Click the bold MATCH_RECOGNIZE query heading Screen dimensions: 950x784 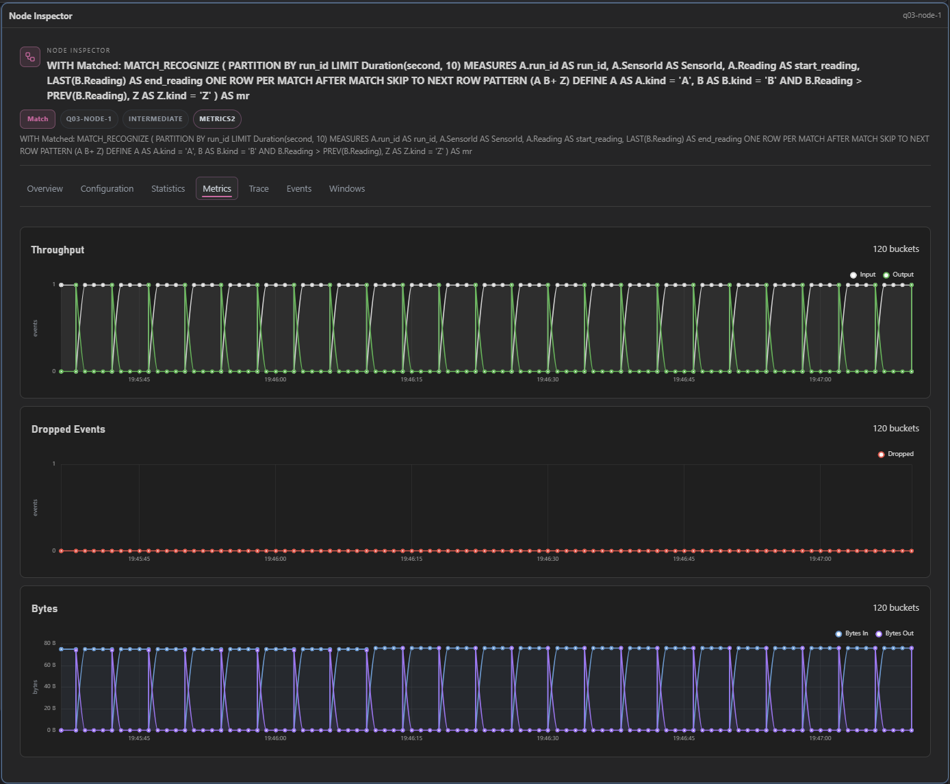(454, 81)
